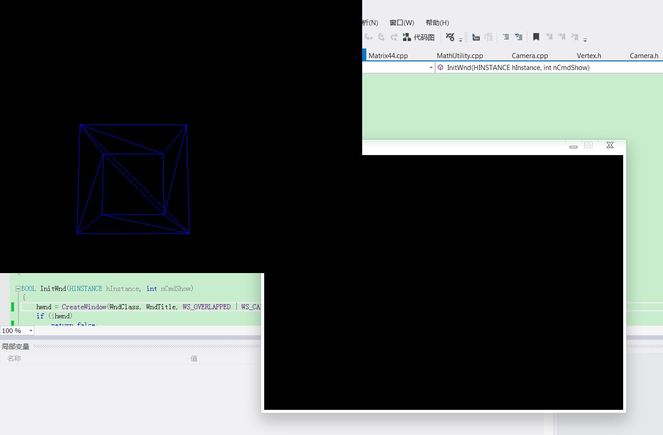Click the wrench performance tools toolbar icon
Viewport: 663px width, 435px height.
(450, 37)
